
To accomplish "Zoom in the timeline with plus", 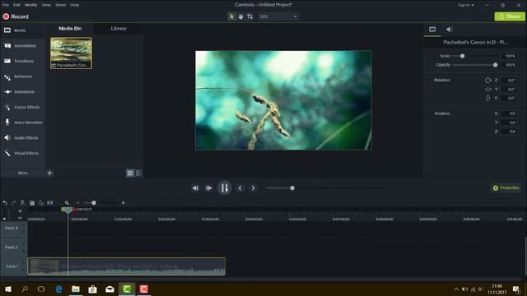I will tap(123, 203).
